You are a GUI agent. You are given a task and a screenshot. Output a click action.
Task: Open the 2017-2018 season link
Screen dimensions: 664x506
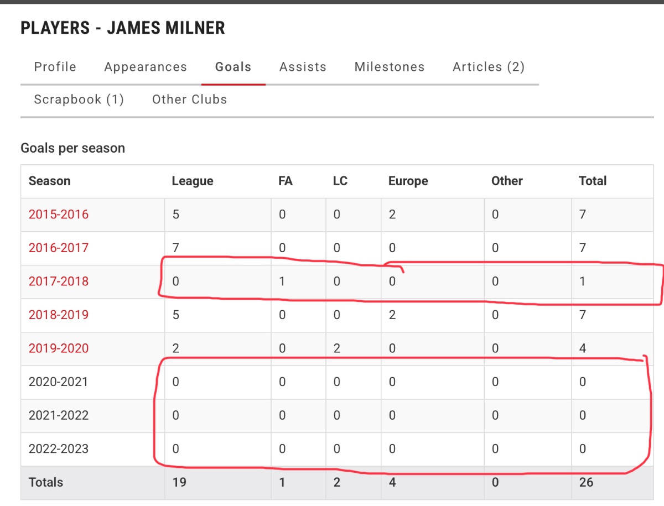(x=59, y=281)
